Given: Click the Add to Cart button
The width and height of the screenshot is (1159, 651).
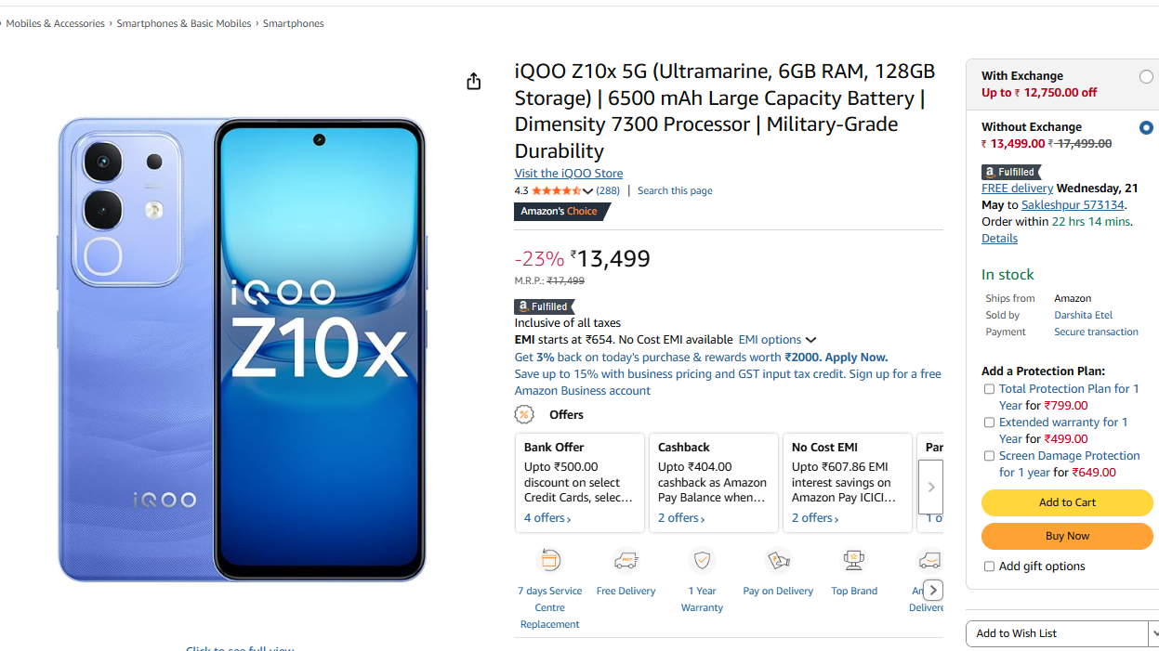Looking at the screenshot, I should pyautogui.click(x=1067, y=502).
